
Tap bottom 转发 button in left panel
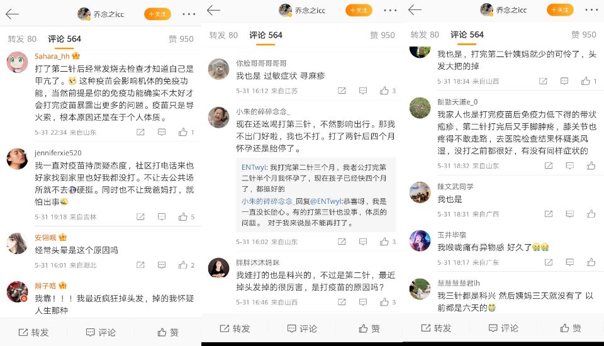click(33, 332)
